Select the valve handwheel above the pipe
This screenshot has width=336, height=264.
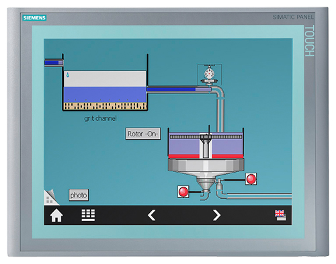tap(210, 75)
